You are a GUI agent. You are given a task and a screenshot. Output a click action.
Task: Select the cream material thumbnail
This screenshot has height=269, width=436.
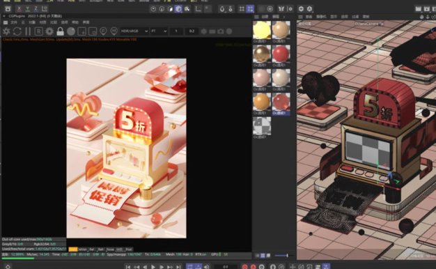(281, 78)
